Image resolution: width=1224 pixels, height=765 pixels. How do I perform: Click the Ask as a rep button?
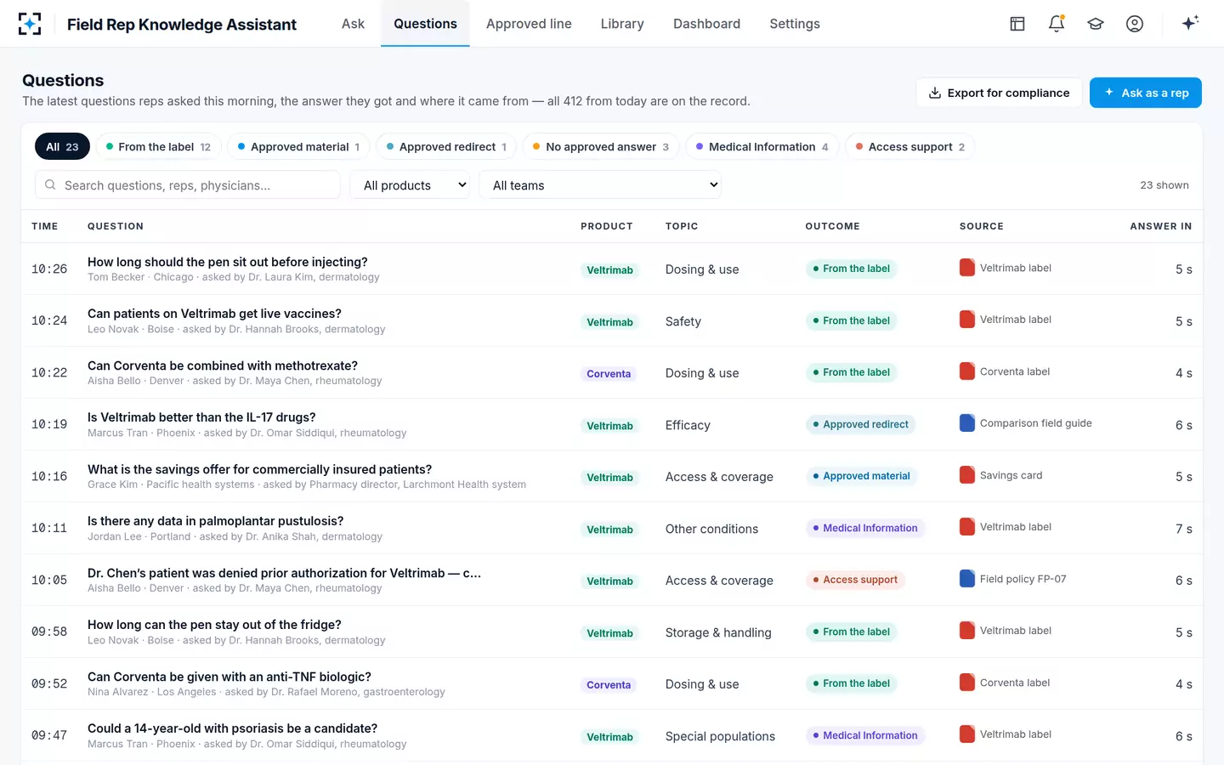coord(1146,93)
